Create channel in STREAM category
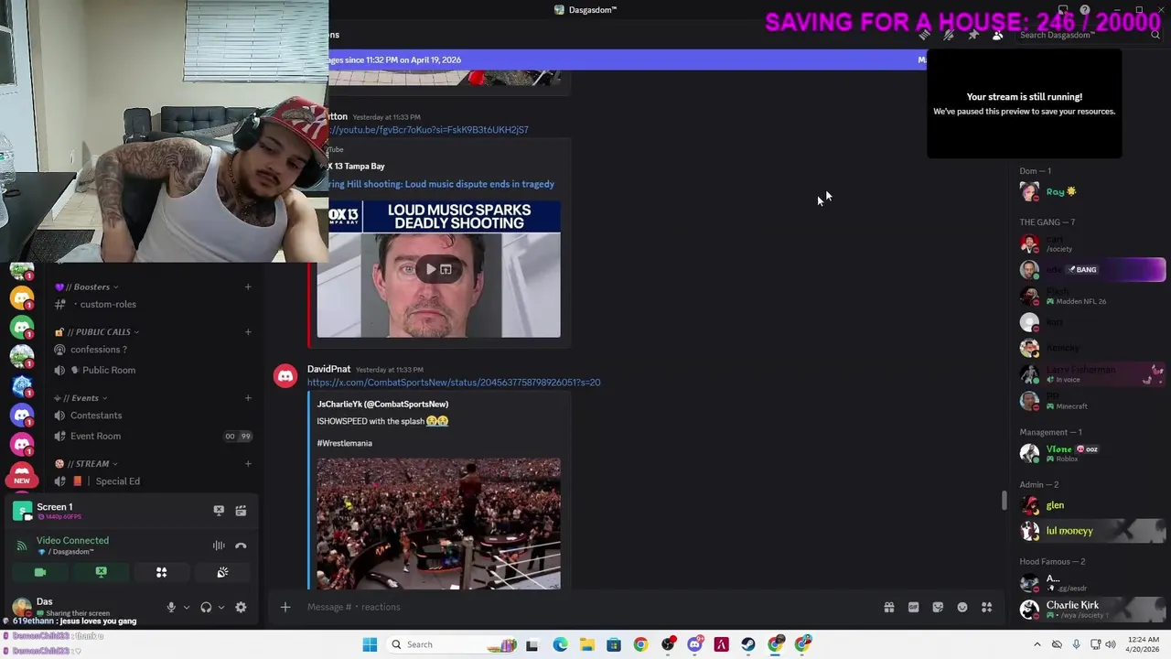 pos(248,463)
